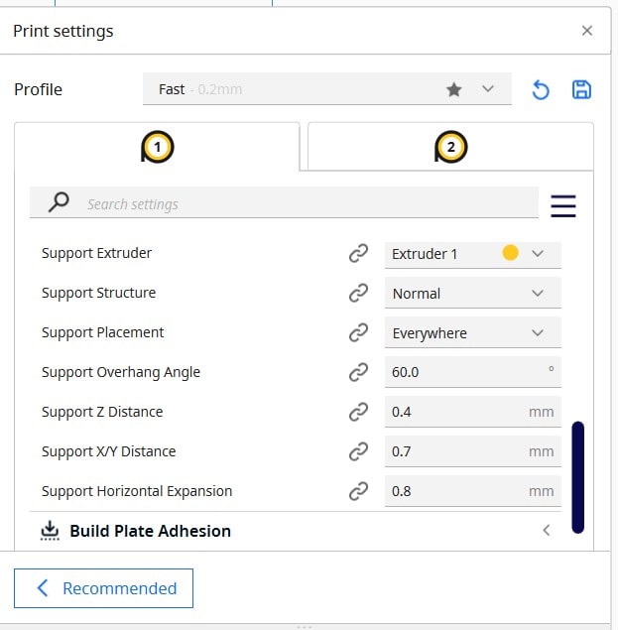Click the link icon beside Support Z Distance

[x=358, y=412]
